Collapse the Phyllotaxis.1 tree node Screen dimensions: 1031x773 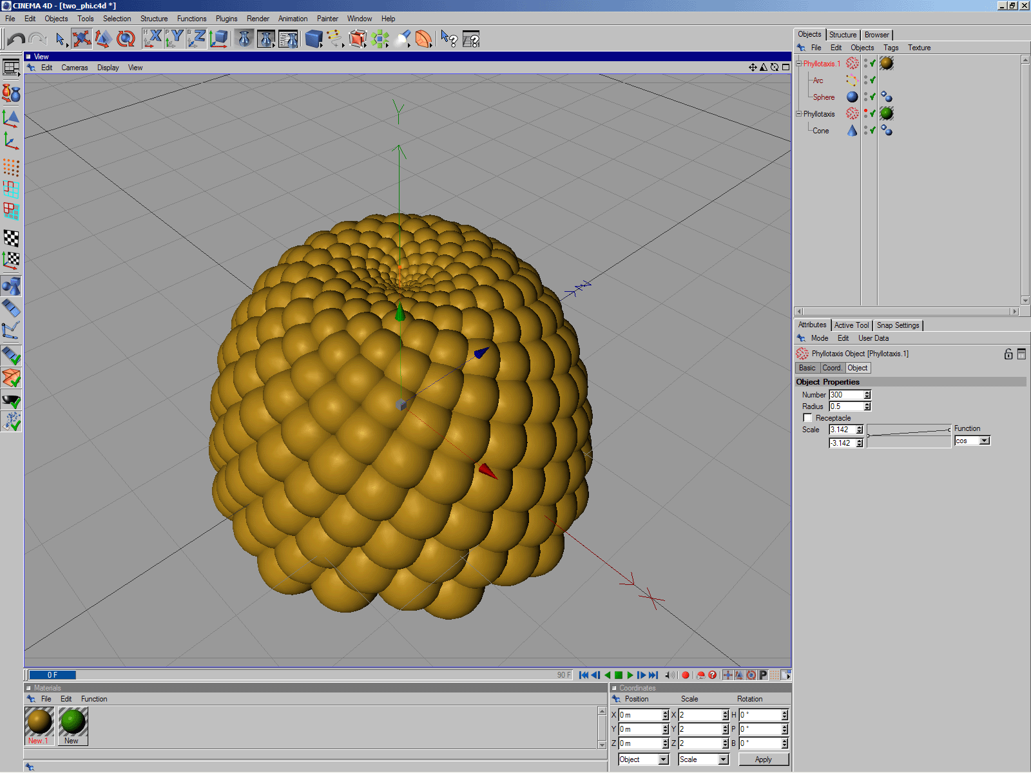pyautogui.click(x=799, y=64)
